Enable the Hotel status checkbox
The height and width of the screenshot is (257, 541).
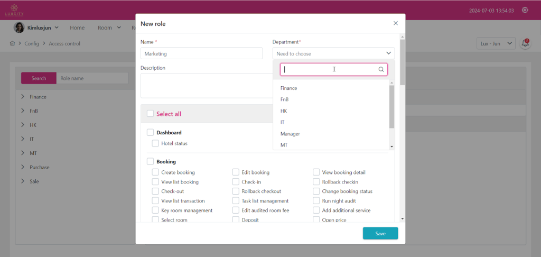(155, 143)
